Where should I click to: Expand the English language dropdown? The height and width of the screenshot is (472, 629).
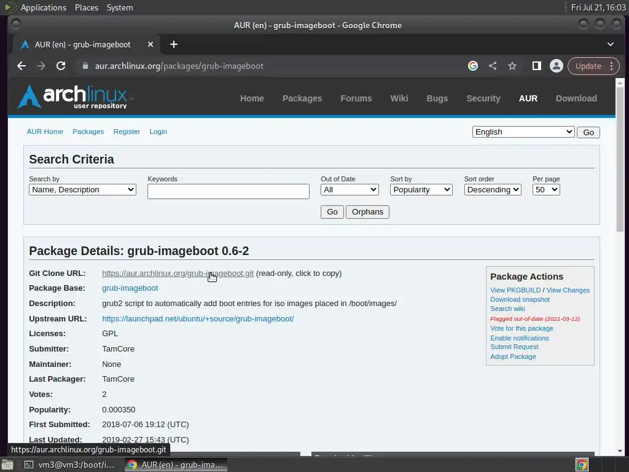click(x=523, y=132)
